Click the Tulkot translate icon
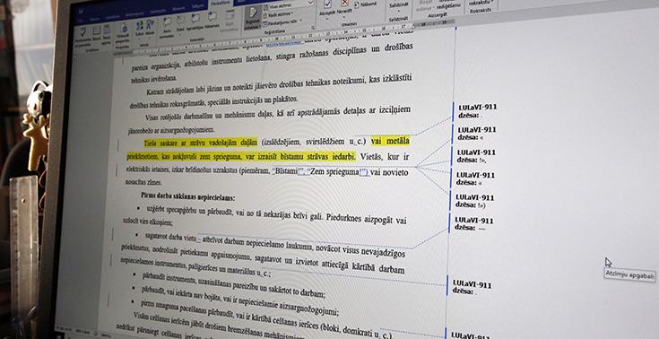 pos(140,28)
